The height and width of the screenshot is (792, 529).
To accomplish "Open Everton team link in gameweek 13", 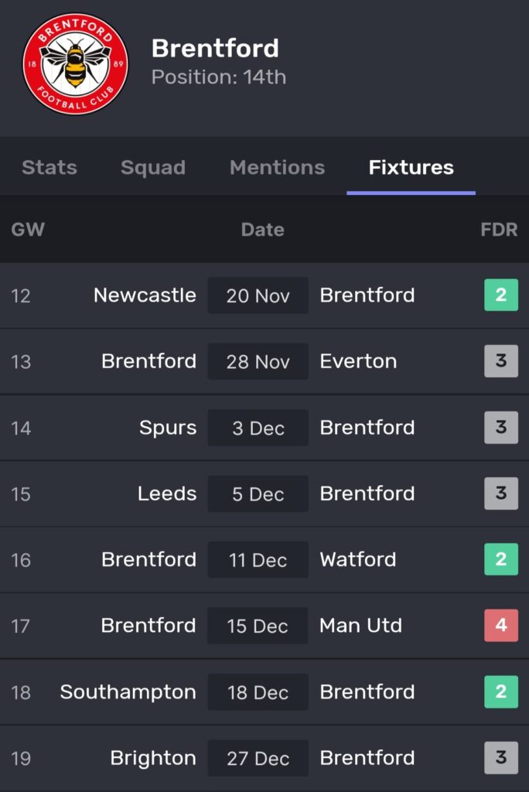I will click(358, 361).
